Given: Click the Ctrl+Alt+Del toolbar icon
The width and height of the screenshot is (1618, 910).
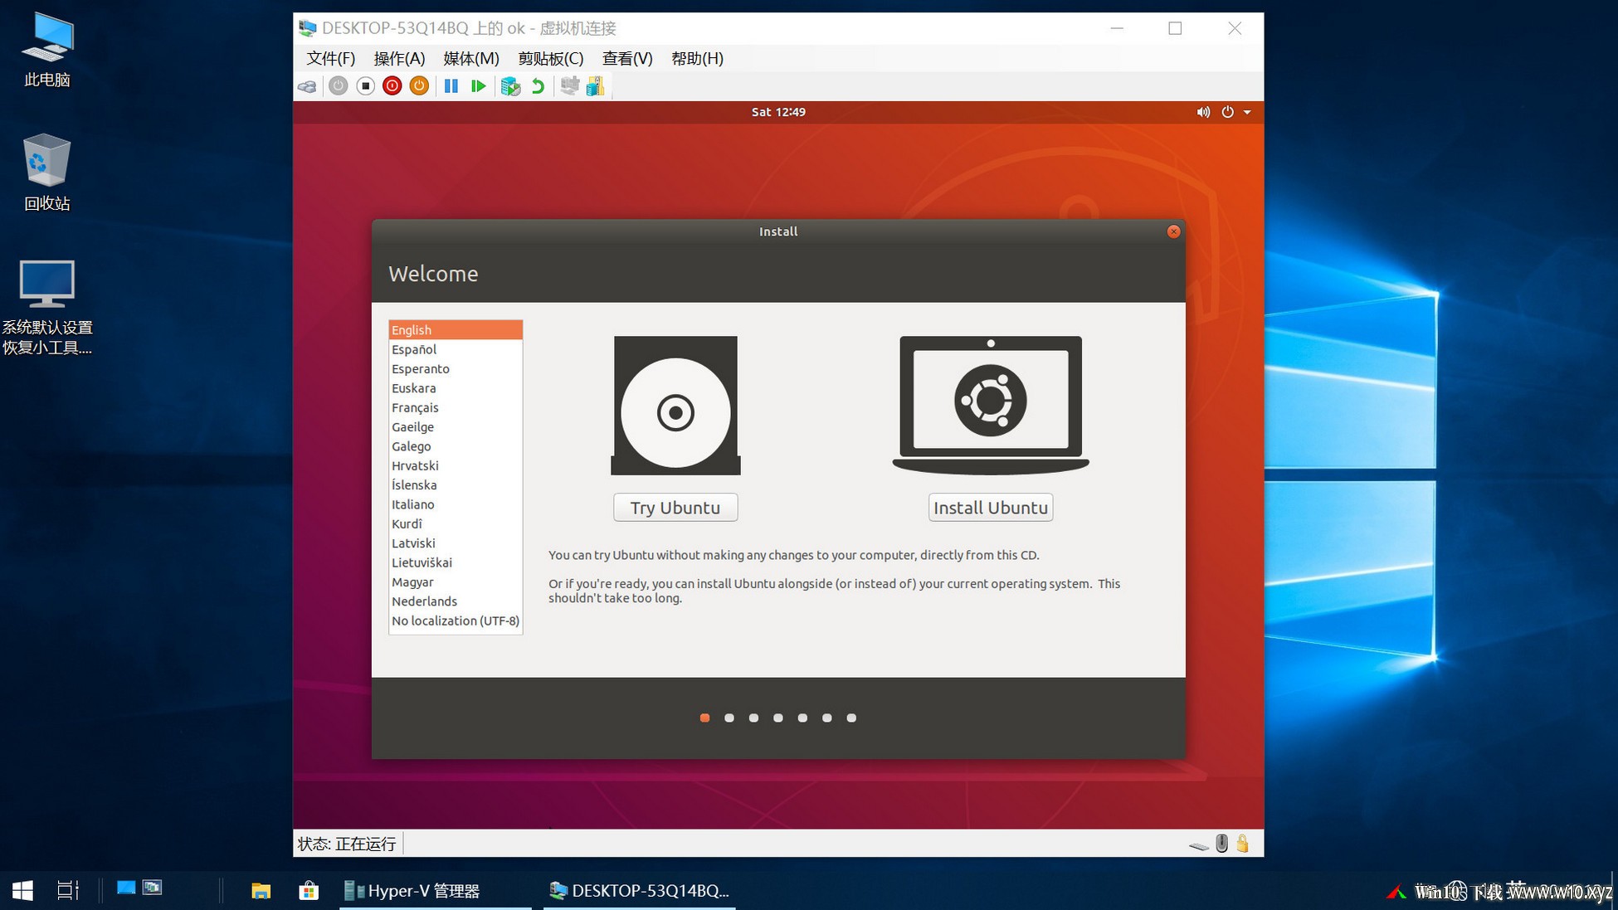Looking at the screenshot, I should pos(307,86).
